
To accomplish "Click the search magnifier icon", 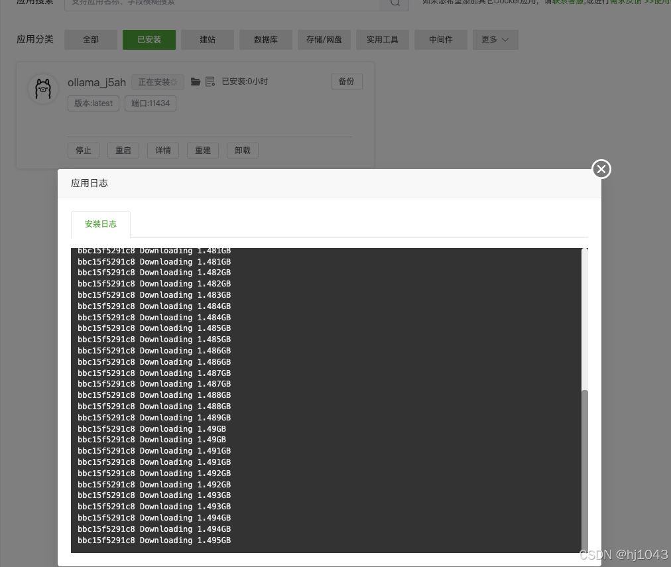I will (395, 3).
